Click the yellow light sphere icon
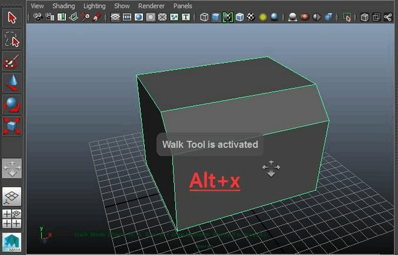 (x=264, y=17)
